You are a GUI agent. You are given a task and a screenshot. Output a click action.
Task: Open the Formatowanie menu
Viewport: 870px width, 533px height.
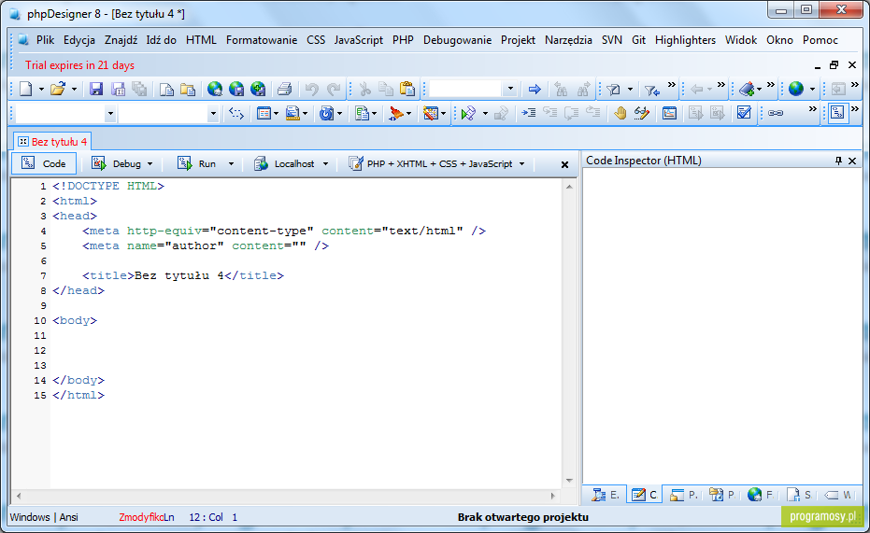262,40
